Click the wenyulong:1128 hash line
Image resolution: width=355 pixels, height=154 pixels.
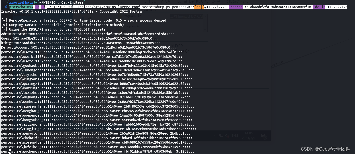pos(96,133)
